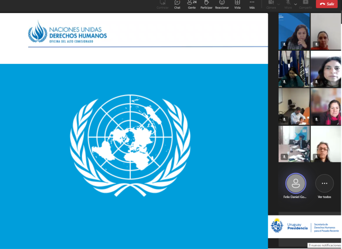Select video of woman in red top

326,32
